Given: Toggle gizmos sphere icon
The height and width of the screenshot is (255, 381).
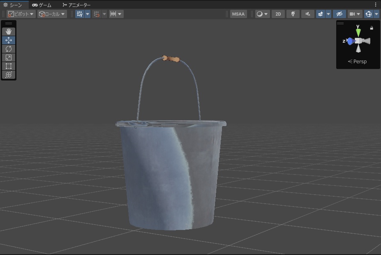Looking at the screenshot, I should 369,14.
